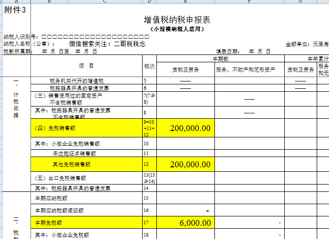Screen dimensions: 329x239
Task: Select the 填表日期 cell
Action: tap(243, 52)
